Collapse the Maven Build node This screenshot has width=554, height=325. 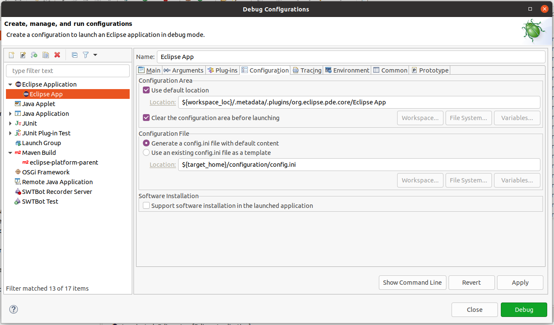click(11, 153)
